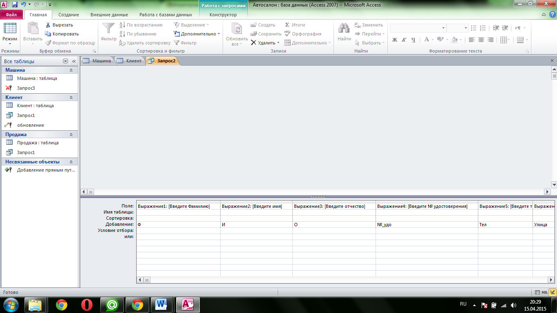Image resolution: width=557 pixels, height=313 pixels.
Task: Click the large Фильтр funnel icon
Action: click(x=108, y=29)
